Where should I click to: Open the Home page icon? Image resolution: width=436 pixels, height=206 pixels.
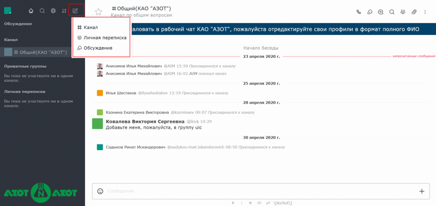click(31, 11)
